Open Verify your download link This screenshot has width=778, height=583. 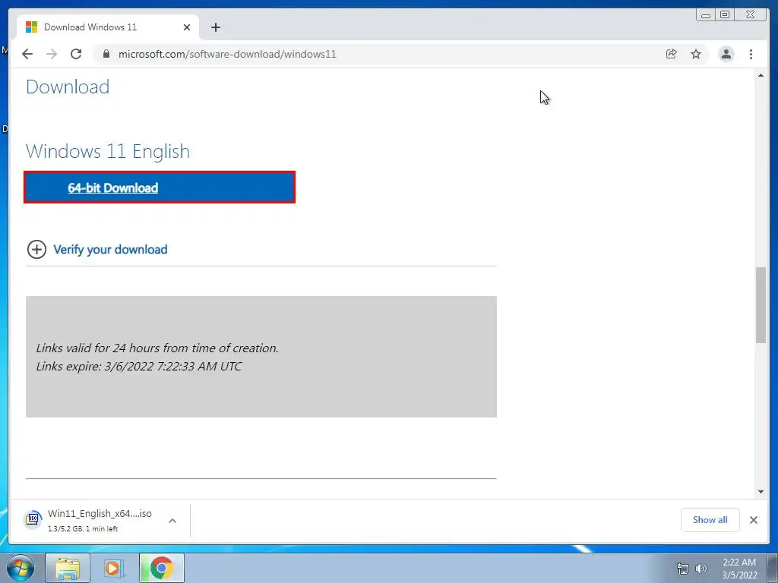pos(110,249)
